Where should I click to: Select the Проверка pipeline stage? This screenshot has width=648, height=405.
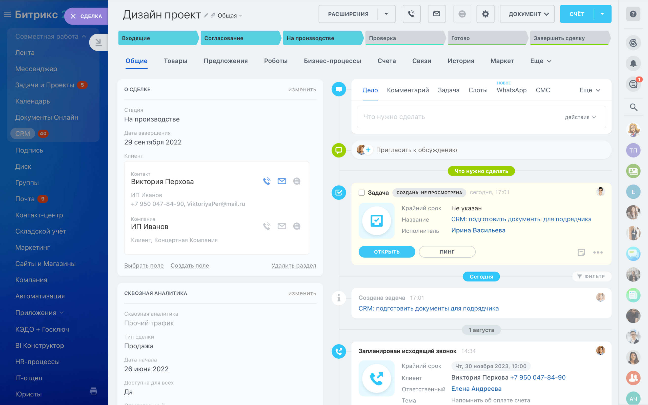pyautogui.click(x=404, y=38)
